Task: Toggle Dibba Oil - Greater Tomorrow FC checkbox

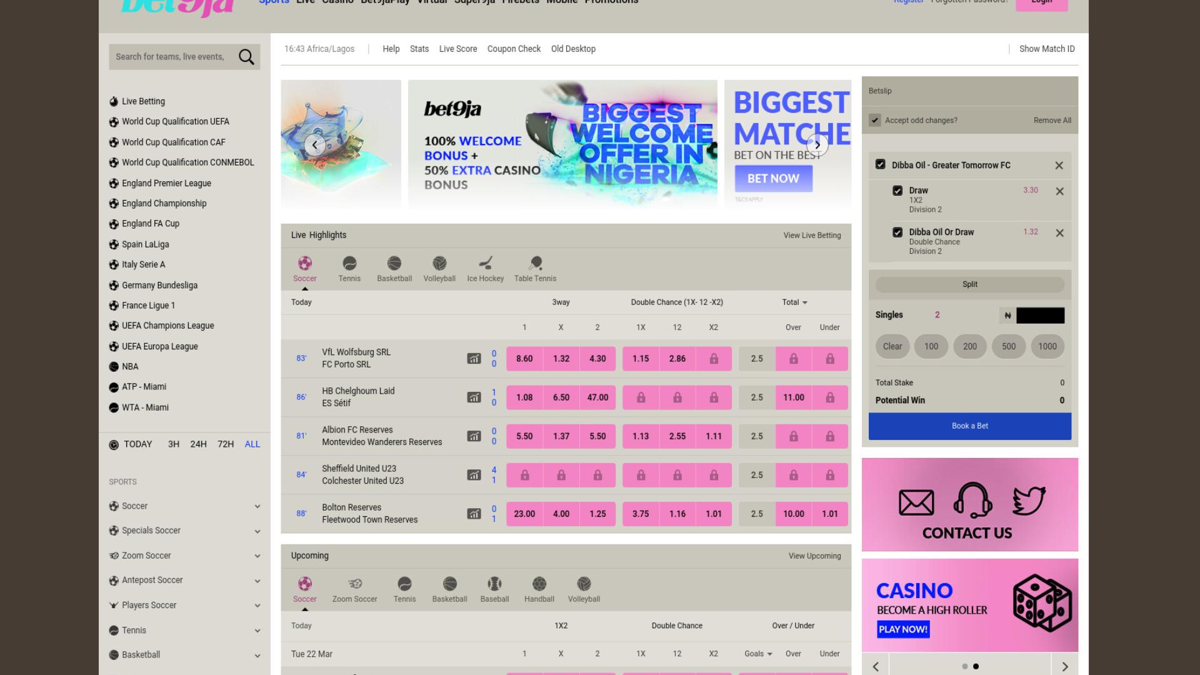Action: (x=881, y=164)
